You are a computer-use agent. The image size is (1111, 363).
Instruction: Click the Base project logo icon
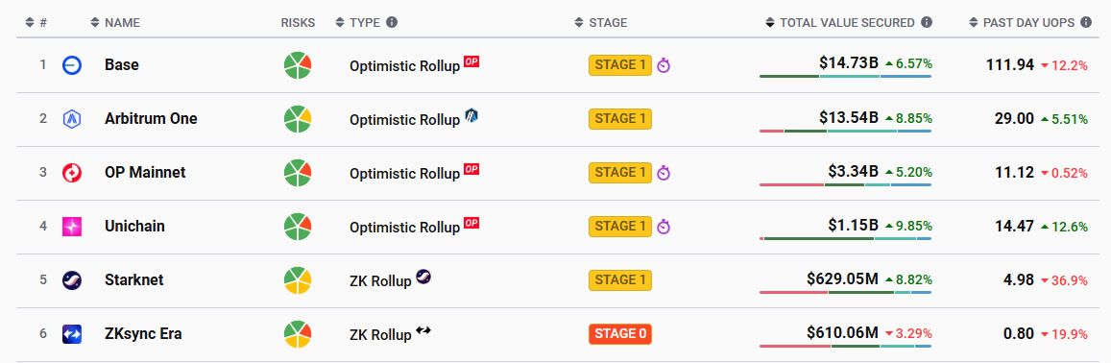point(72,65)
